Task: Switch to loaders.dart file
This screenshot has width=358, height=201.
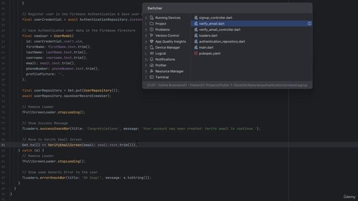Action: pos(208,35)
